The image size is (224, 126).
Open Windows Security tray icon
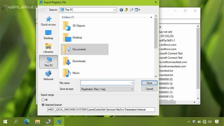pos(194,121)
